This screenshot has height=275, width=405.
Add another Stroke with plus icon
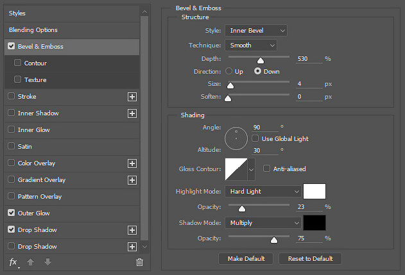[x=132, y=97]
